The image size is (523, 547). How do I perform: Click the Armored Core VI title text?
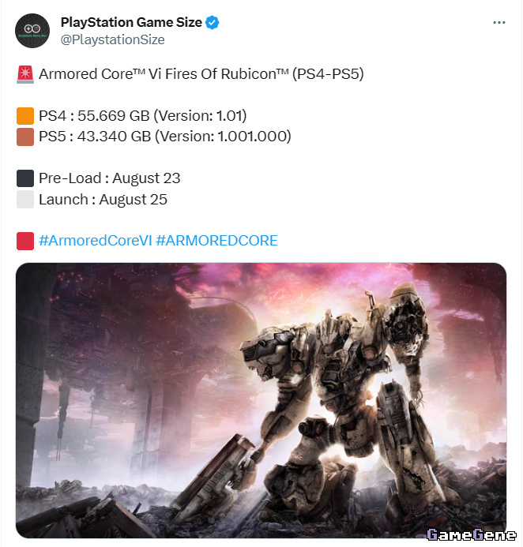point(201,74)
